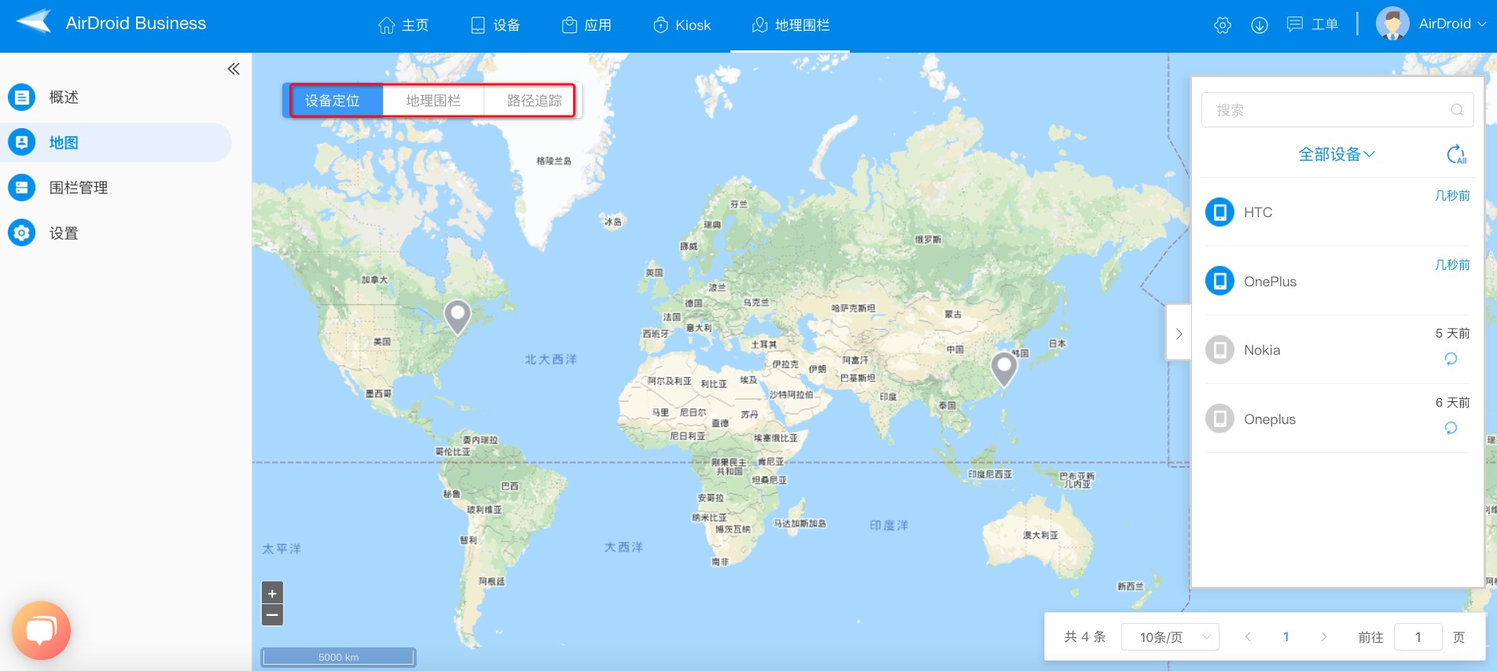Image resolution: width=1497 pixels, height=671 pixels.
Task: Switch to 路径追踪 map mode
Action: point(534,101)
